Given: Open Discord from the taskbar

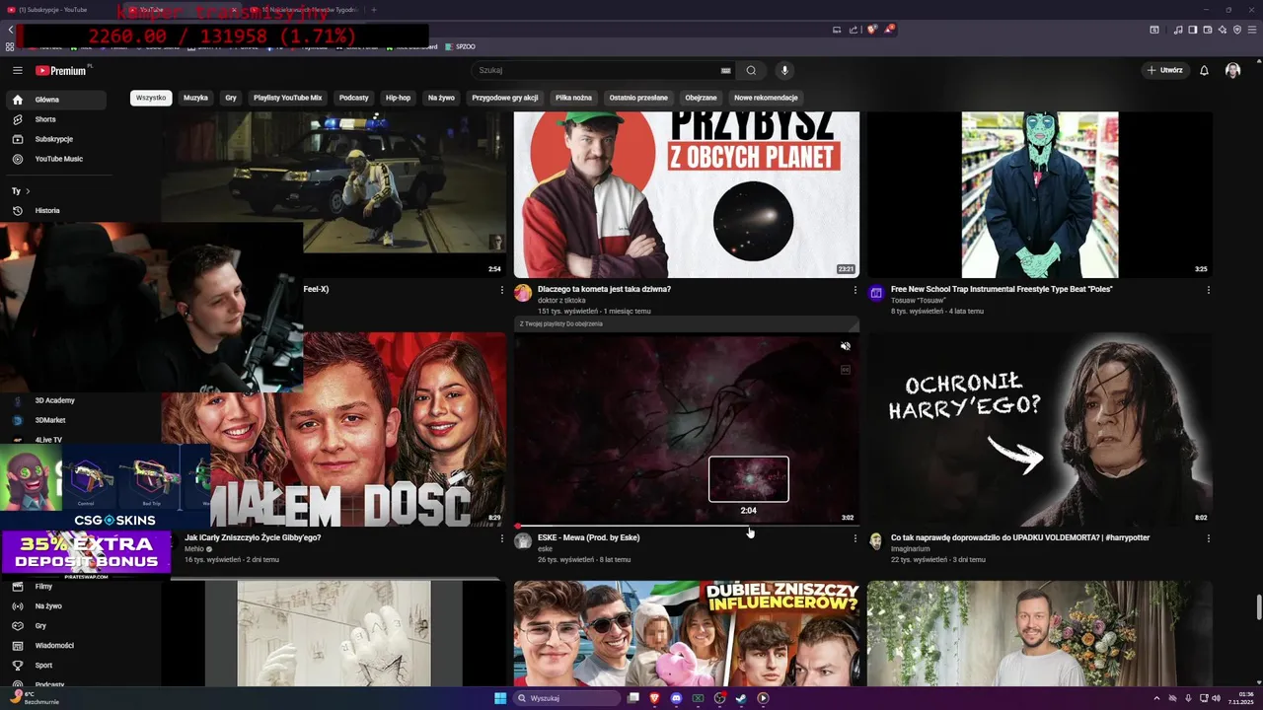Looking at the screenshot, I should click(676, 698).
